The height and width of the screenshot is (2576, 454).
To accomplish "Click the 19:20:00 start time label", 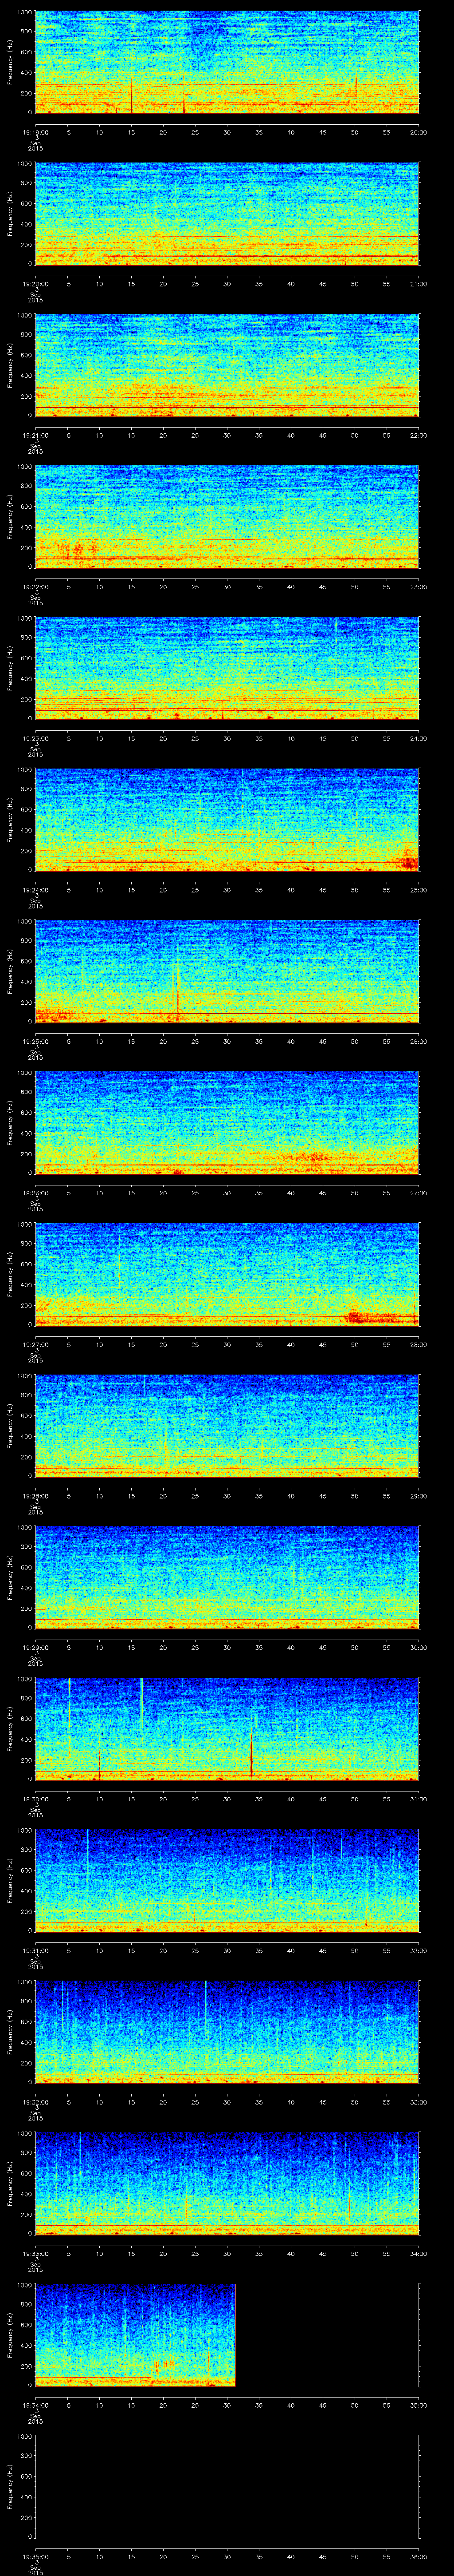I will pyautogui.click(x=35, y=284).
